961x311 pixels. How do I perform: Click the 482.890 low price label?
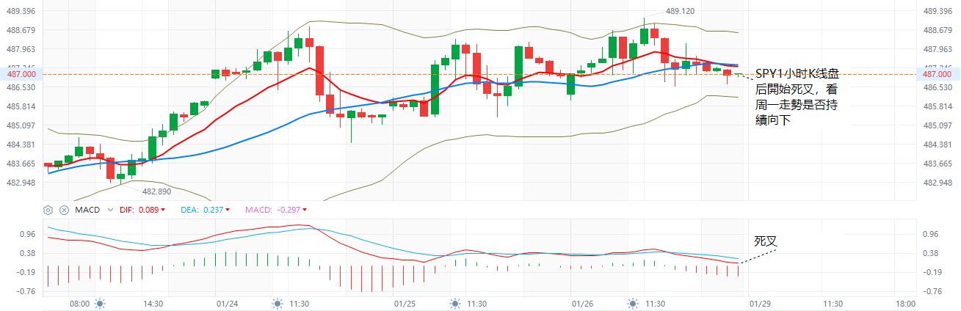pyautogui.click(x=156, y=191)
